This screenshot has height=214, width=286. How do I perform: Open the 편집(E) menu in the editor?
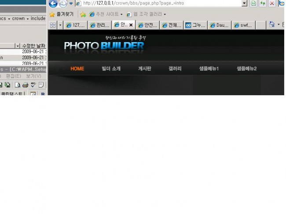[x=14, y=76]
